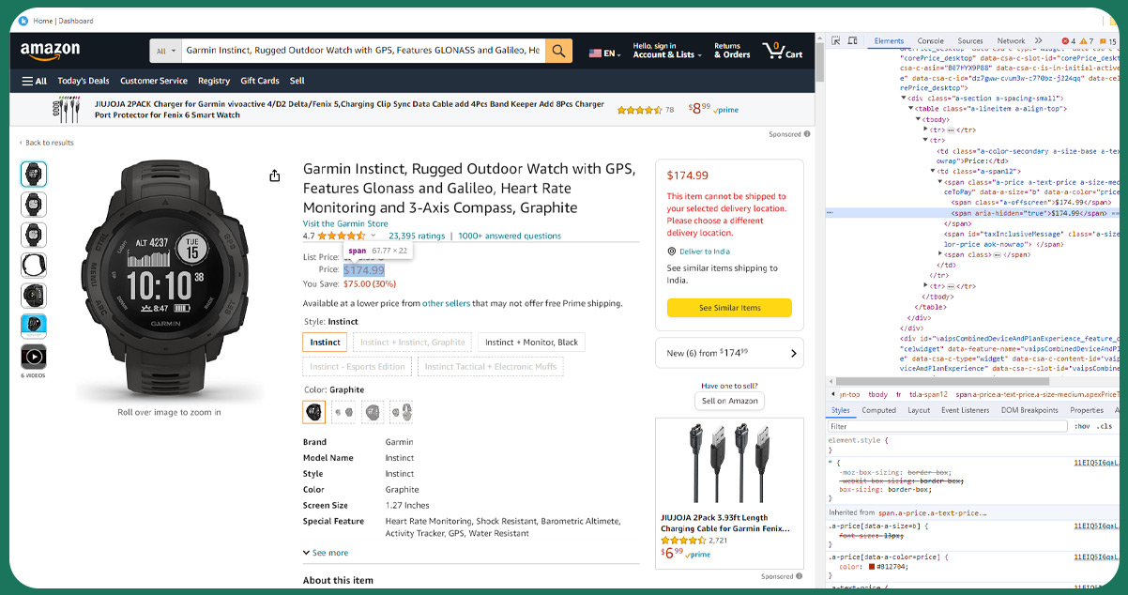1128x595 pixels.
Task: Click the search magnifier icon
Action: 558,51
